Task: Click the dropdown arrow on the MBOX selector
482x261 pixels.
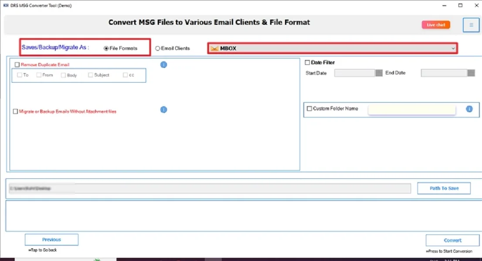Action: 453,48
